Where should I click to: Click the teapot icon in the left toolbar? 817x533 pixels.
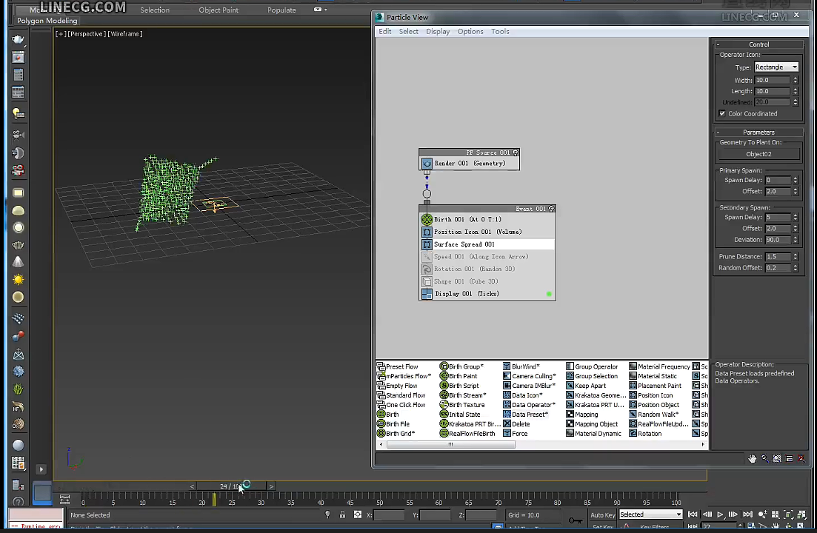tap(19, 245)
